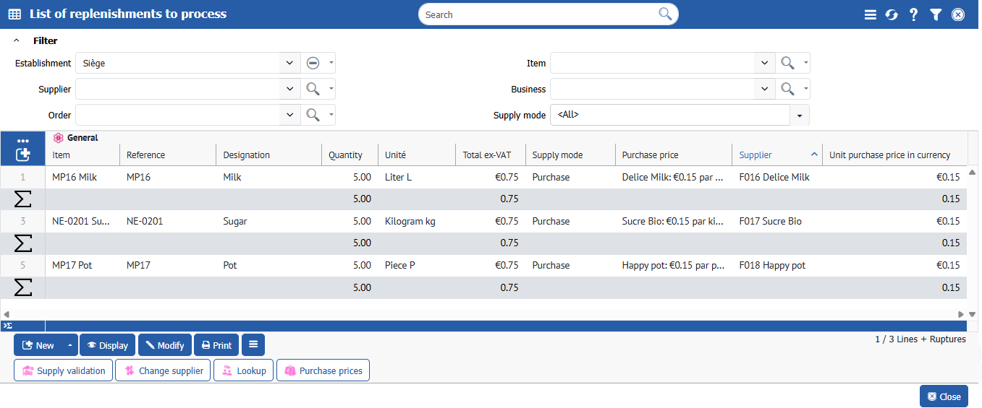Open the Establishment dropdown list

[x=289, y=63]
